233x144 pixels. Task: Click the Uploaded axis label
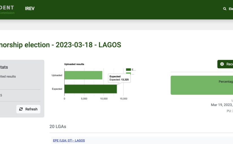coord(57,75)
